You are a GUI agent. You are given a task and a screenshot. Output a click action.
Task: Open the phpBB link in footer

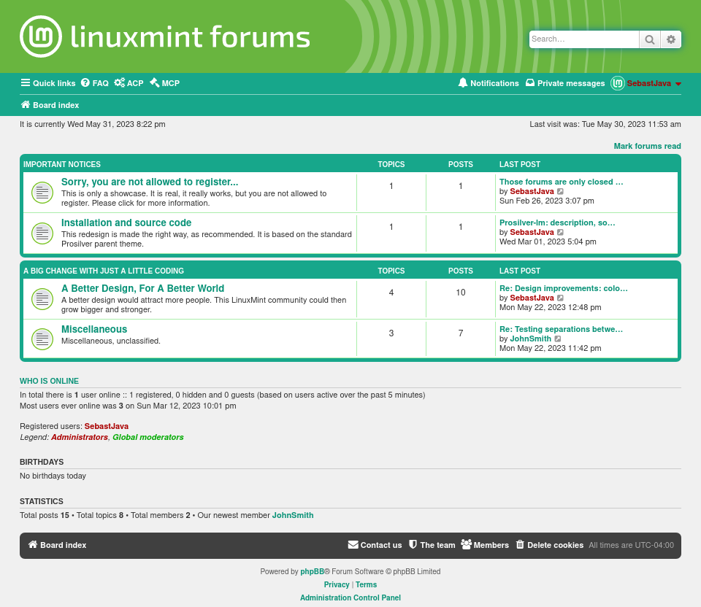click(312, 571)
